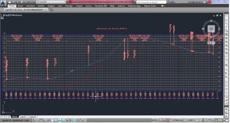Toggle MODEL space button in status bar
Screen dimensions: 230x123
pos(155,120)
